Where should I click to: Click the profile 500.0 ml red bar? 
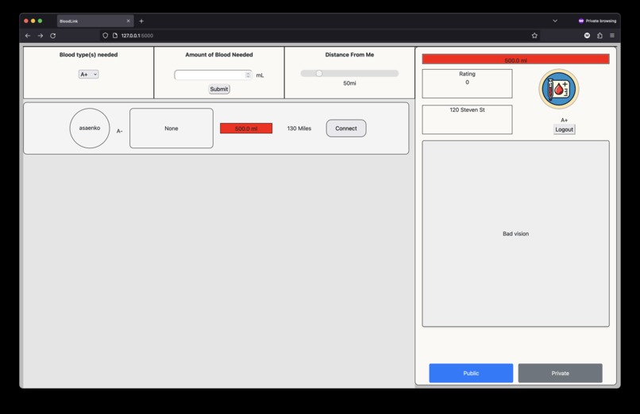[515, 59]
